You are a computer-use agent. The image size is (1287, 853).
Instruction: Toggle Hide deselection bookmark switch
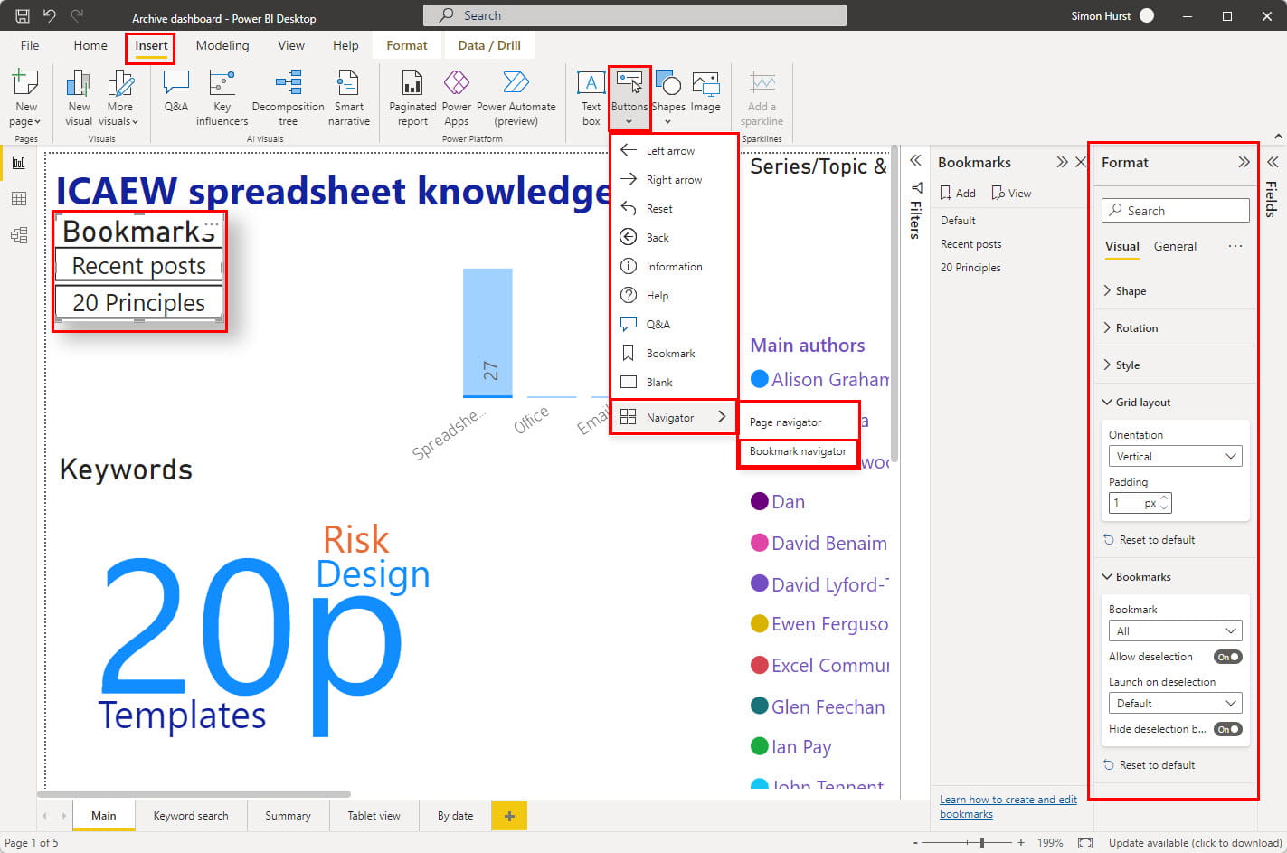[1227, 729]
